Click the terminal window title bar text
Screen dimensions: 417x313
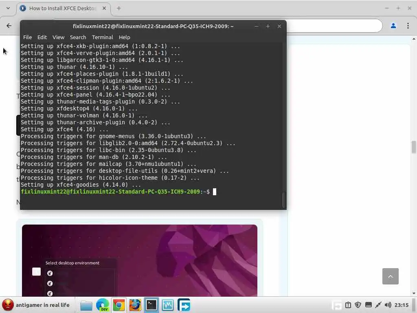pos(153,26)
